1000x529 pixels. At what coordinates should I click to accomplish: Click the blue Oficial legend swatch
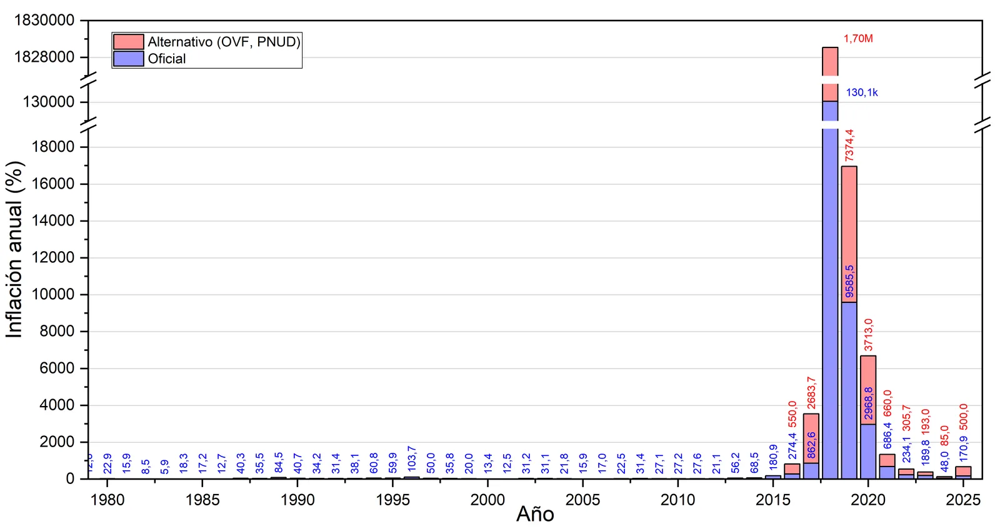[128, 59]
